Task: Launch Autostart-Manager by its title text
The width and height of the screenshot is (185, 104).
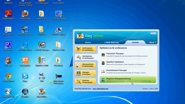Action: (115, 53)
